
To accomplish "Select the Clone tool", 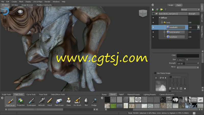I will tap(68, 102).
